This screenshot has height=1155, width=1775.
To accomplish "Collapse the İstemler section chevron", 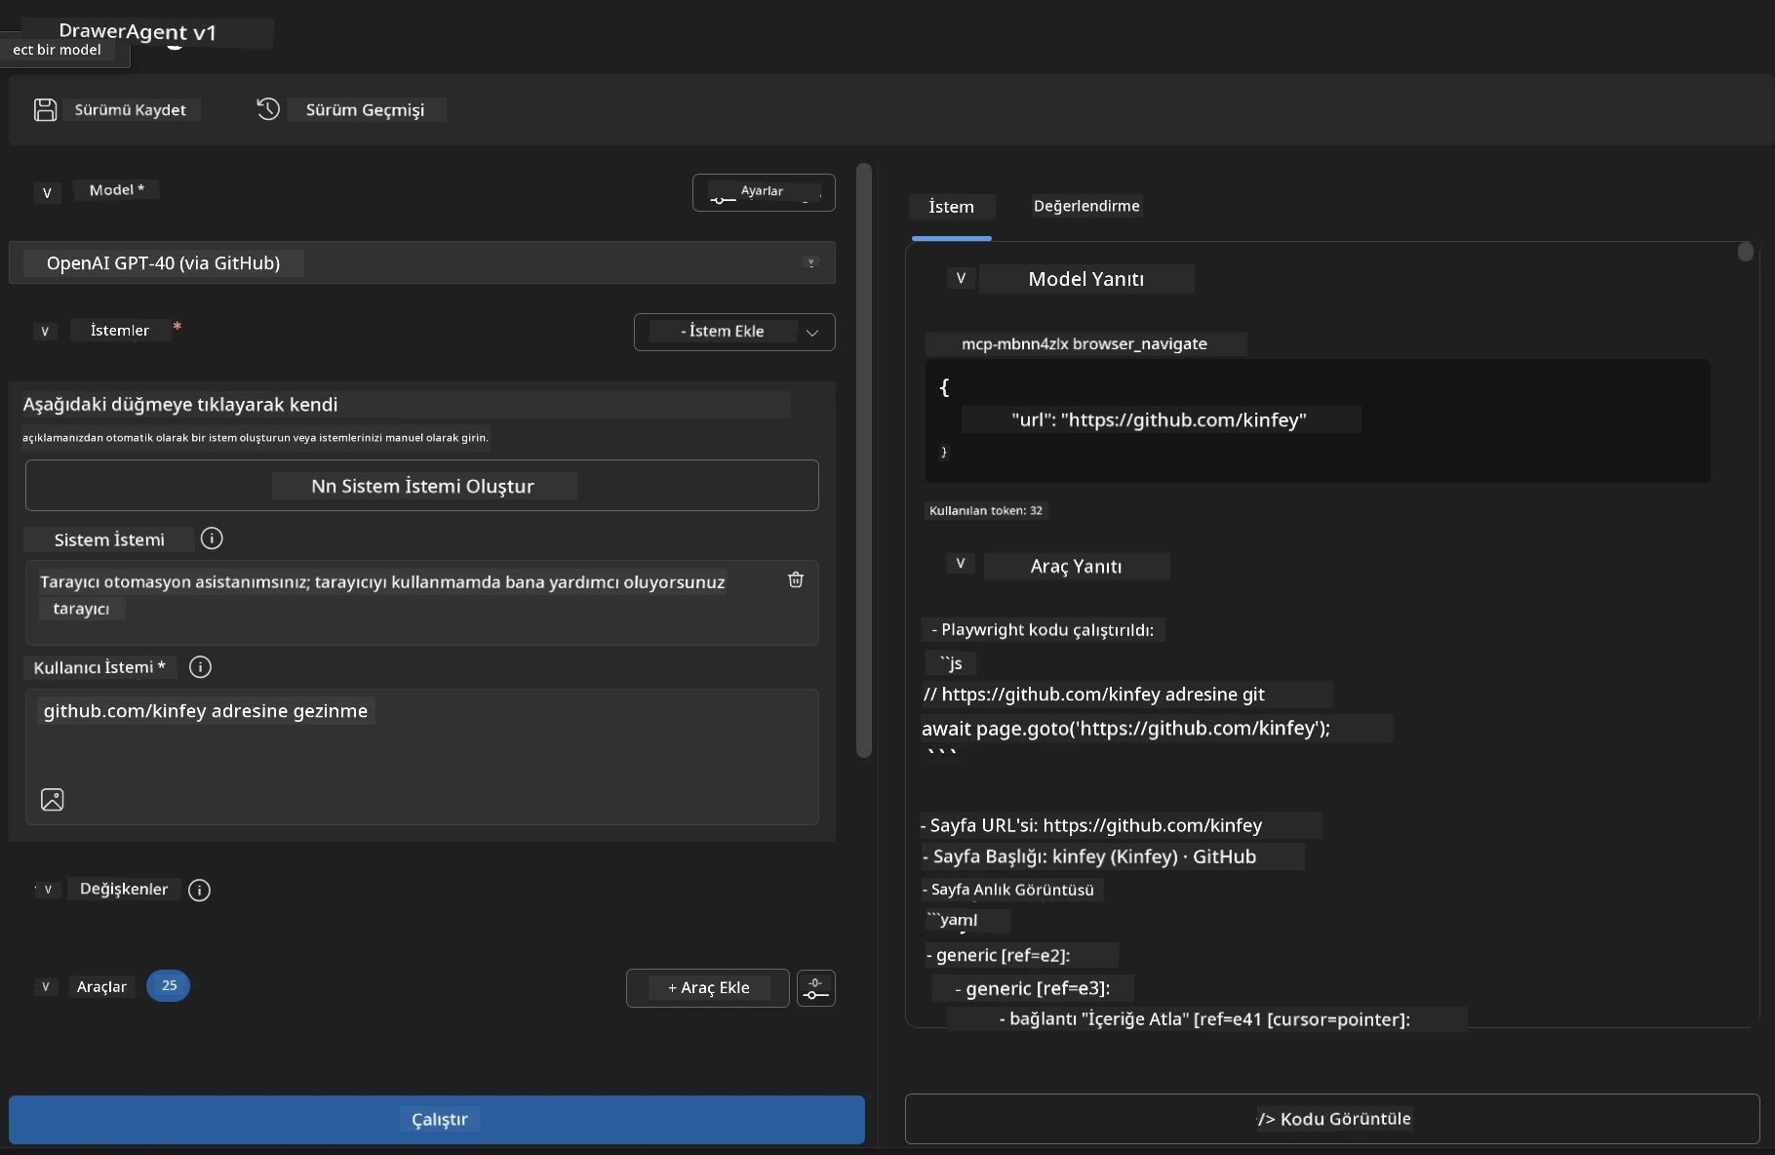I will coord(45,331).
